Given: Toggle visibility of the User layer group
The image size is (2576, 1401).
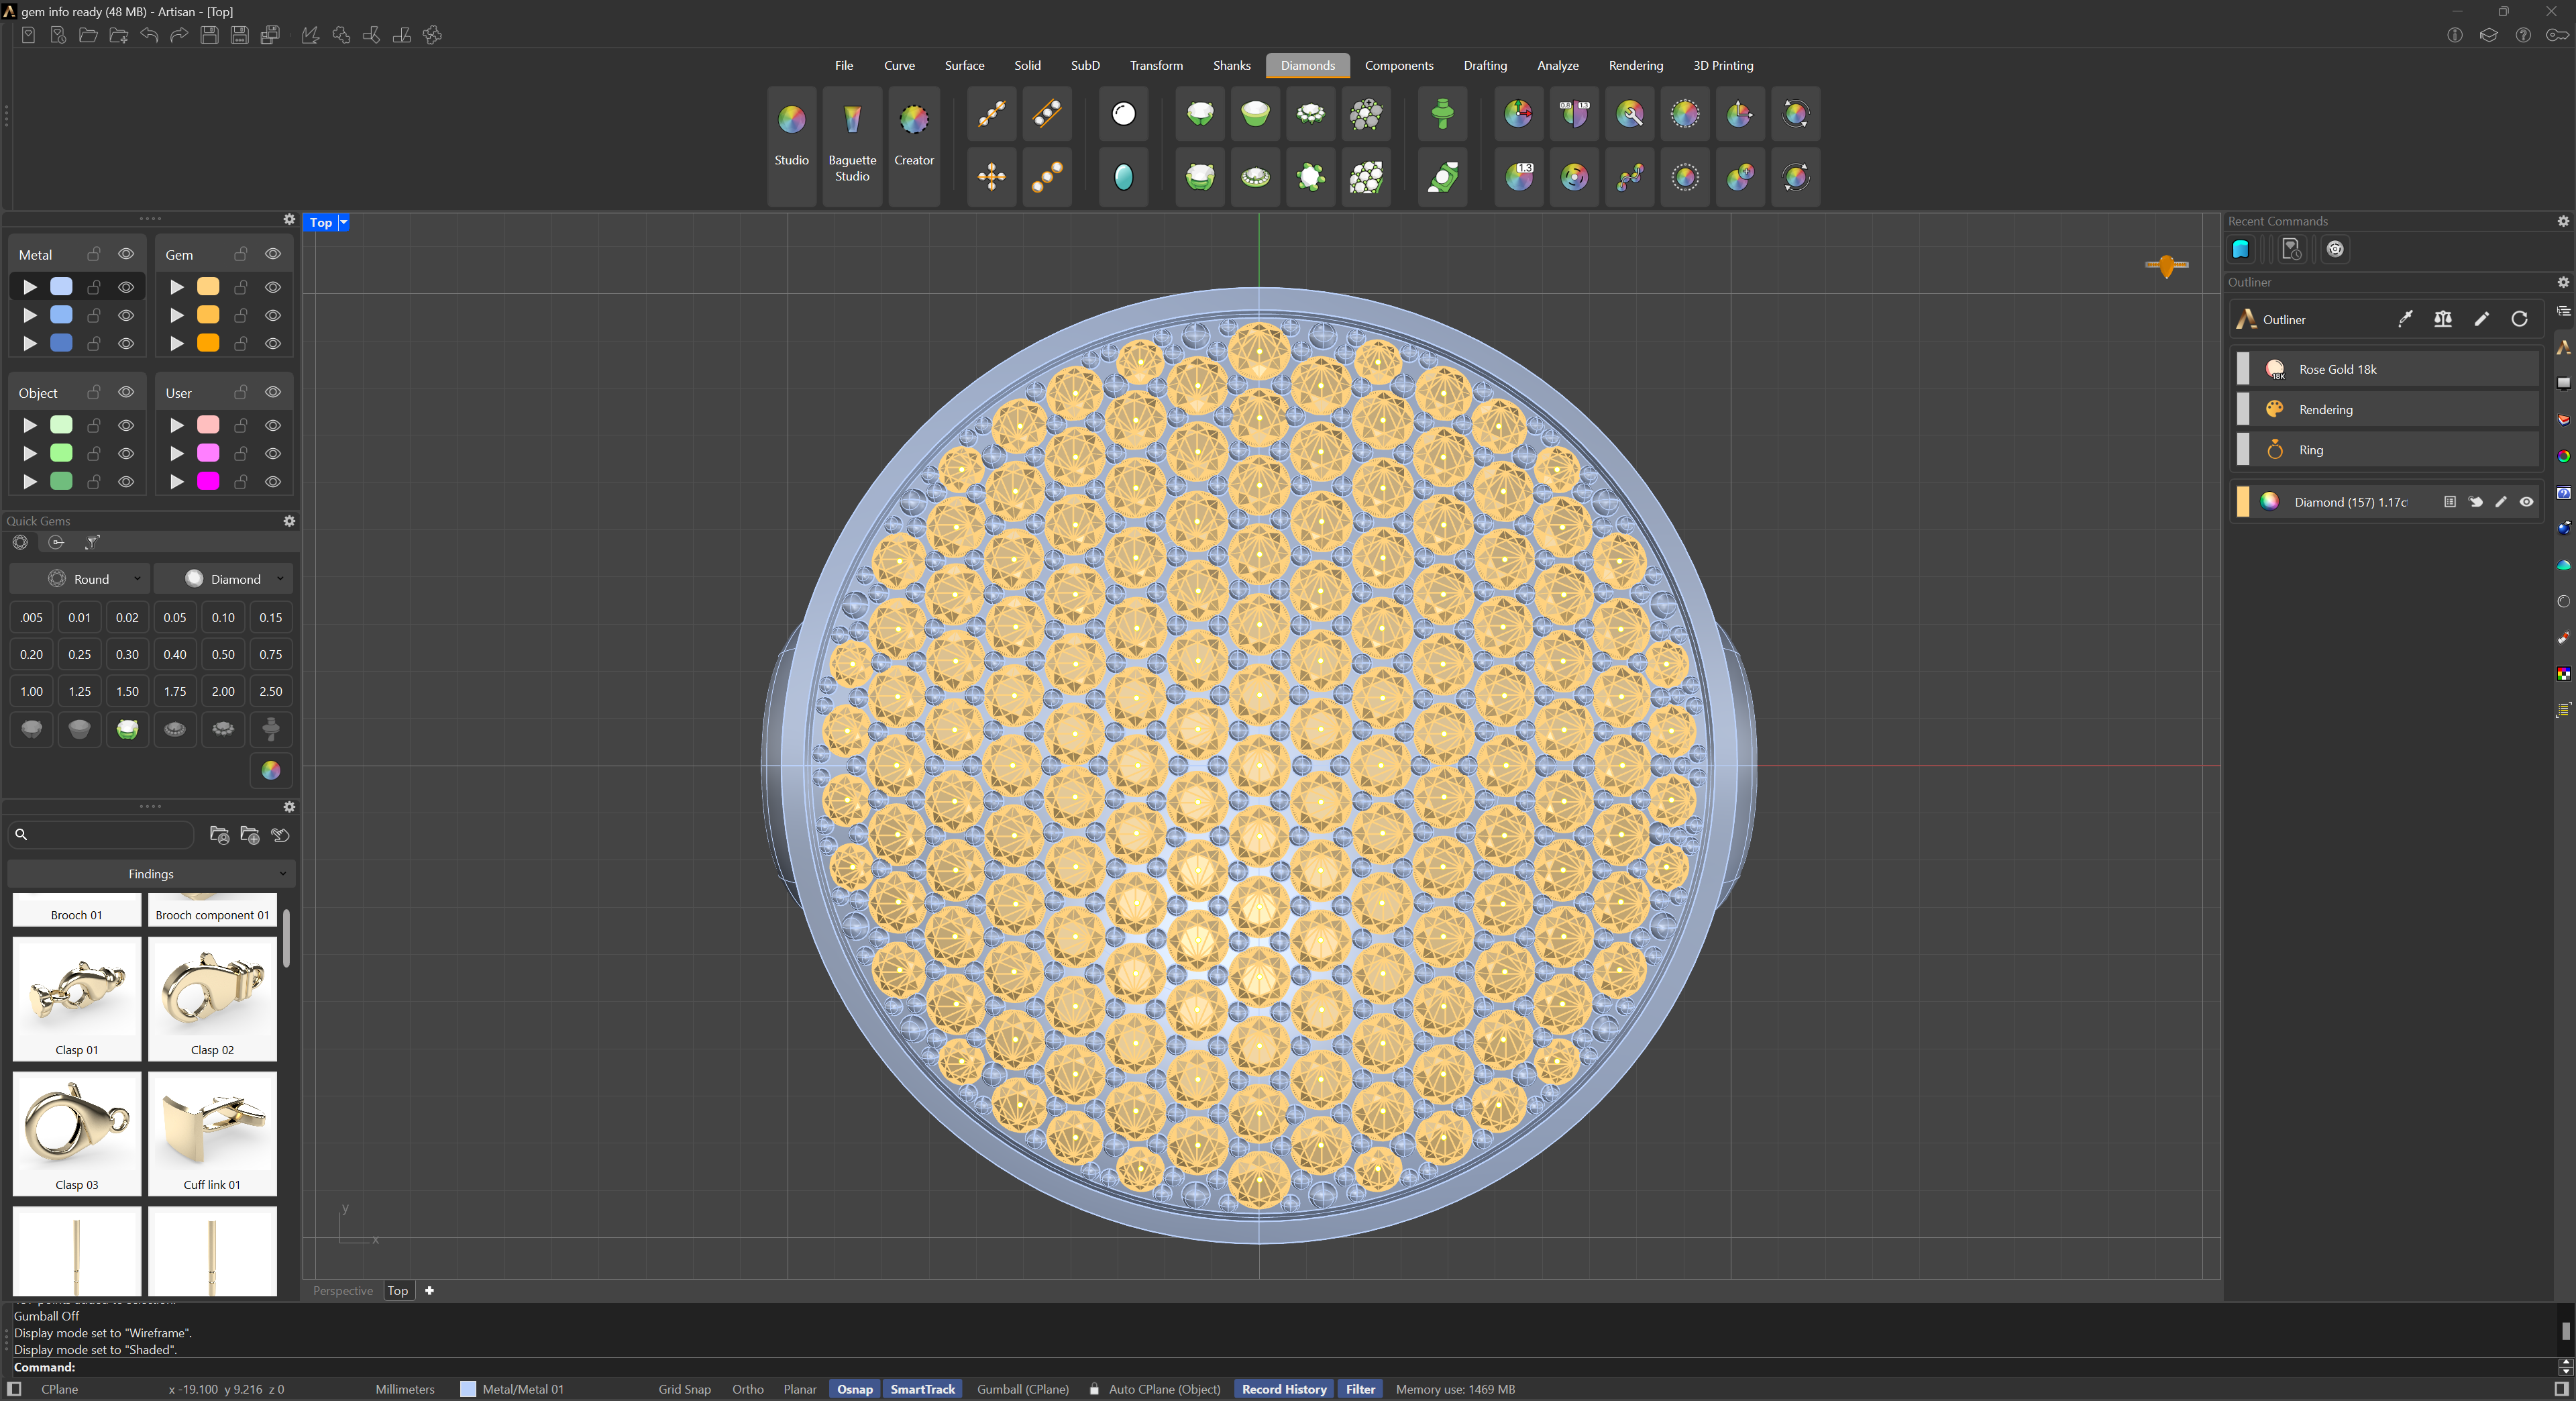Looking at the screenshot, I should pyautogui.click(x=272, y=392).
